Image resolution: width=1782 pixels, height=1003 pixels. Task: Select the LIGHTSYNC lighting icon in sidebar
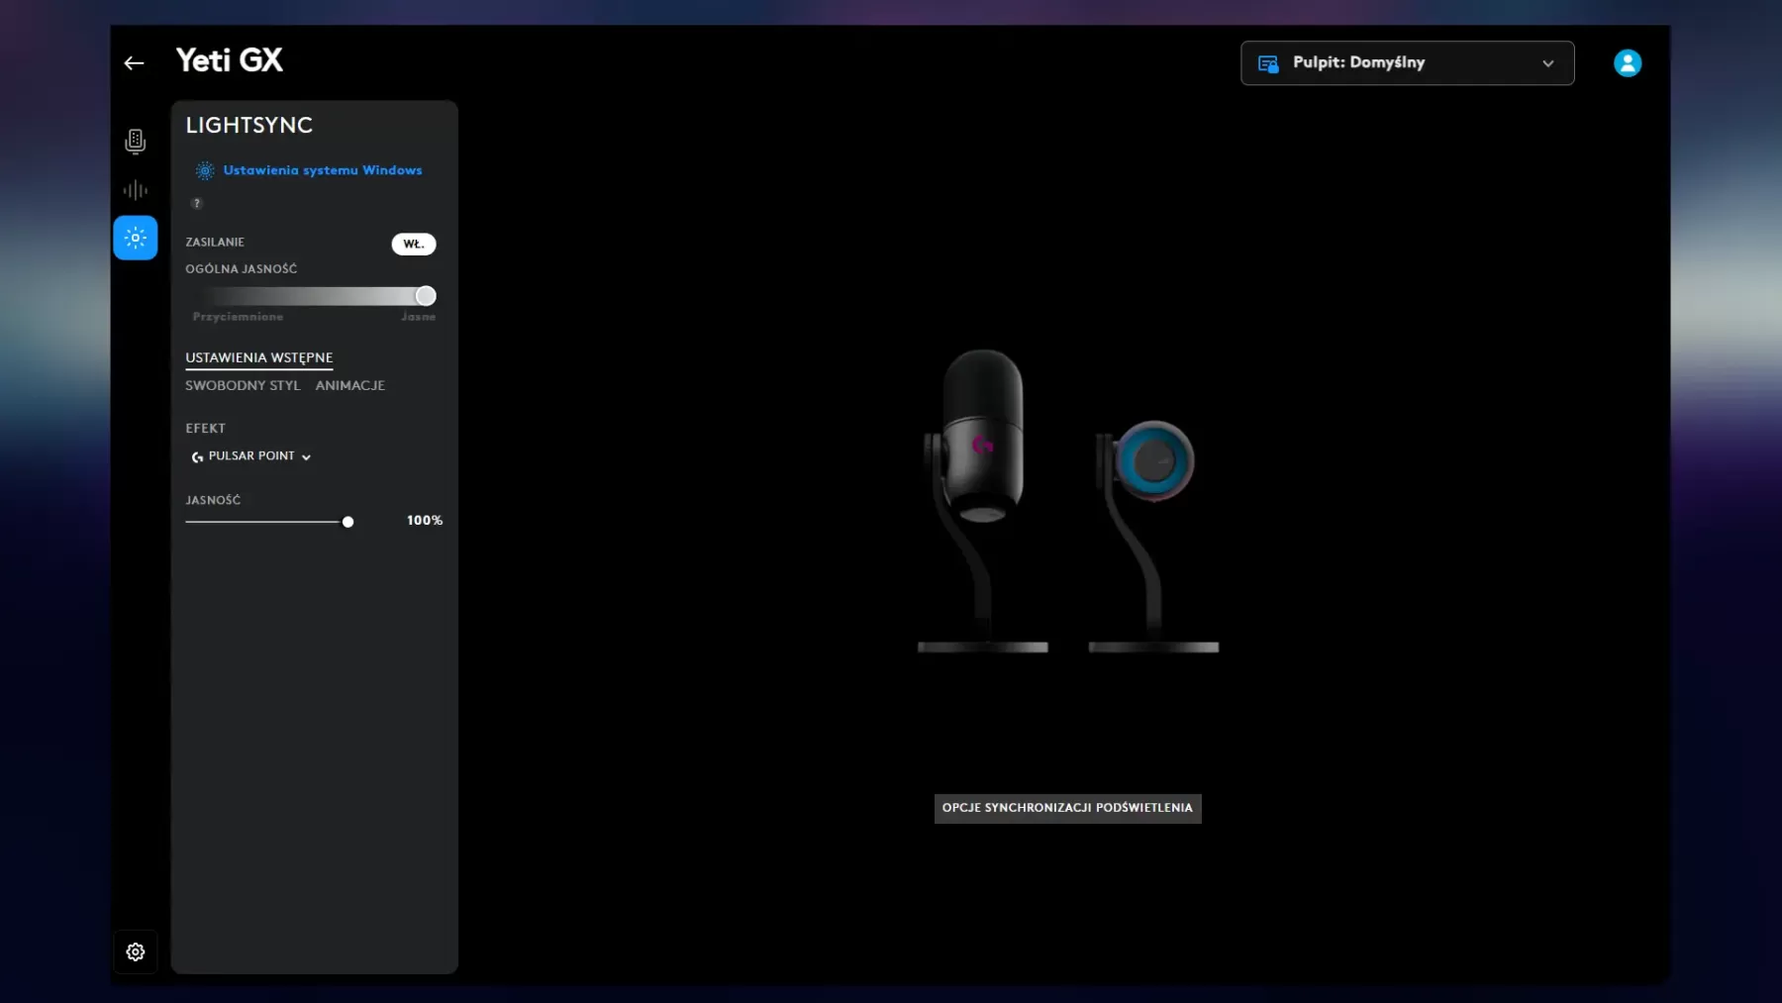click(135, 238)
